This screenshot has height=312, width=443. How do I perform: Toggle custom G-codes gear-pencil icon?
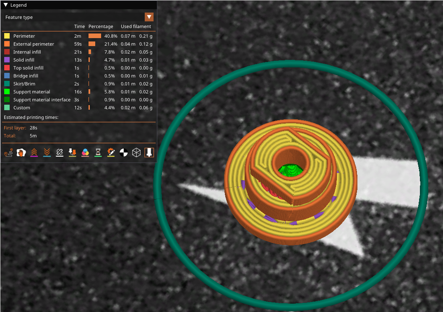pyautogui.click(x=111, y=152)
